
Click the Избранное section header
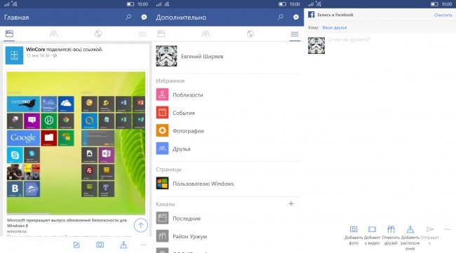coord(170,81)
